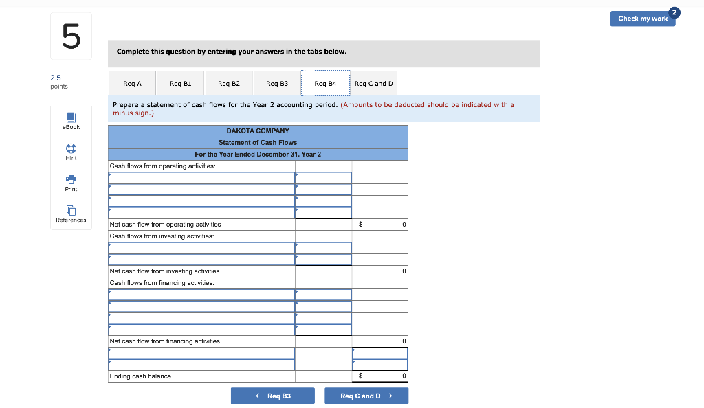The height and width of the screenshot is (408, 704).
Task: Open the eBook resource
Action: point(71,121)
